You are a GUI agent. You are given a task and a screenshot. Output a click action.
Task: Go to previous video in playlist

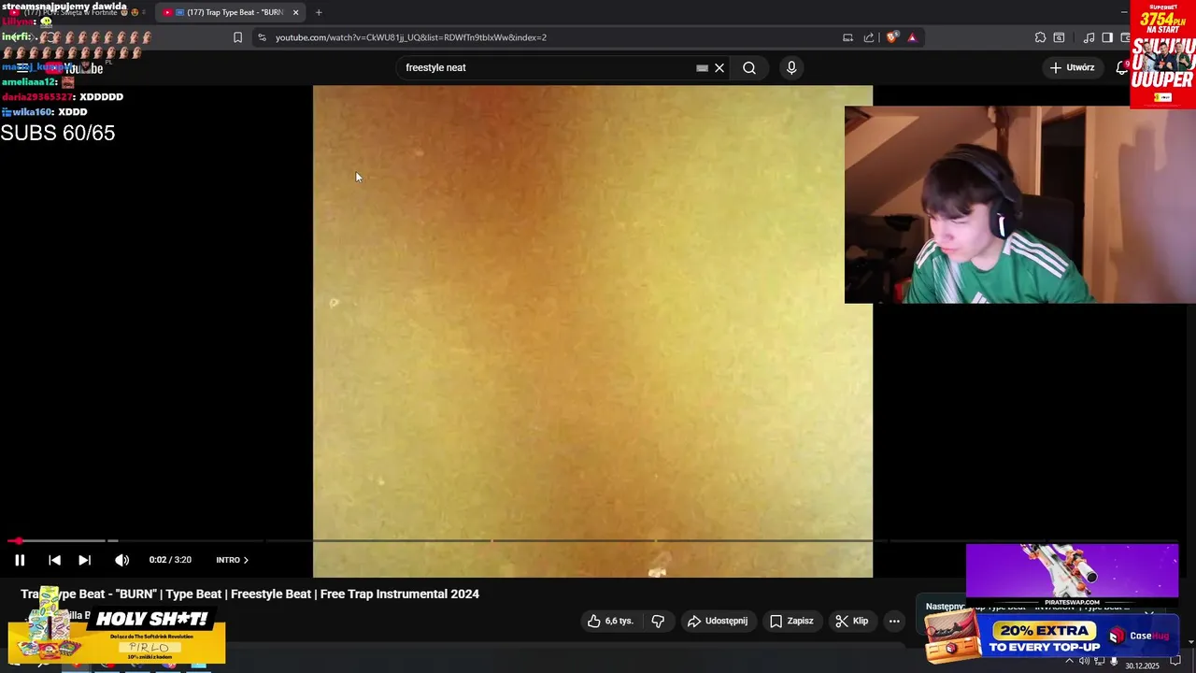tap(54, 560)
